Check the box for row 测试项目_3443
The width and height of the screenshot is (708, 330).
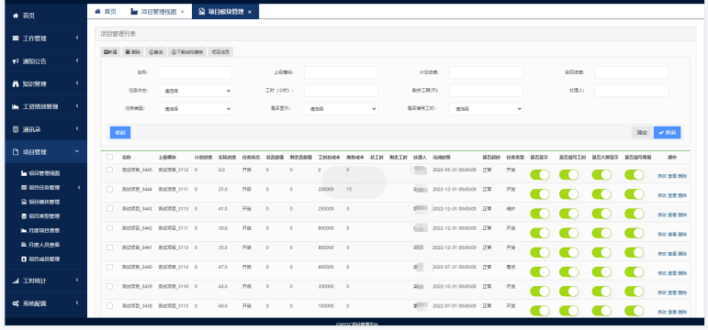click(109, 209)
